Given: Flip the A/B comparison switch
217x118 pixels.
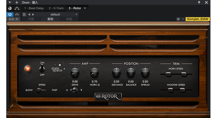Looking at the screenshot, I should coord(74,90).
